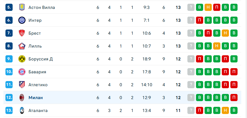The width and height of the screenshot is (247, 118).
Task: Click the gray question mark for Брест
Action: (191, 33)
